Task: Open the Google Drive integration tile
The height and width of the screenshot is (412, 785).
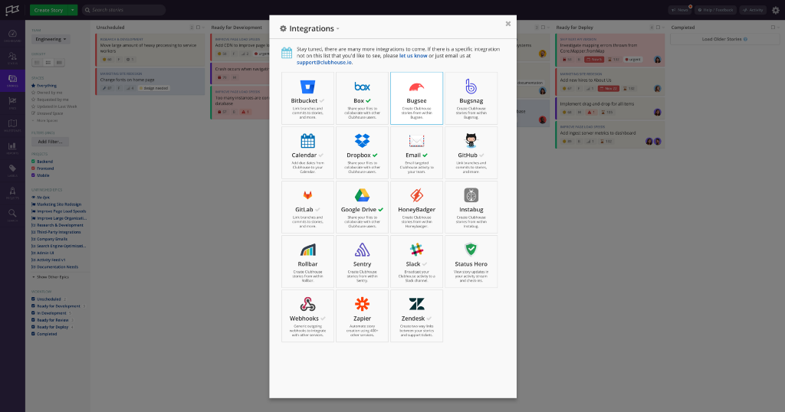Action: [x=362, y=208]
